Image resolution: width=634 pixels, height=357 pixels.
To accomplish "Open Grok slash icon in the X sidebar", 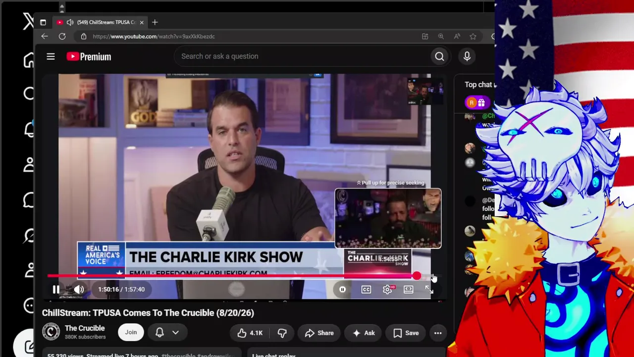I will [29, 236].
